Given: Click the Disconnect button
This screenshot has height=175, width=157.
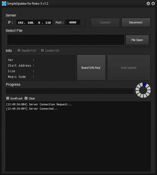Looking at the screenshot, I should [x=136, y=22].
